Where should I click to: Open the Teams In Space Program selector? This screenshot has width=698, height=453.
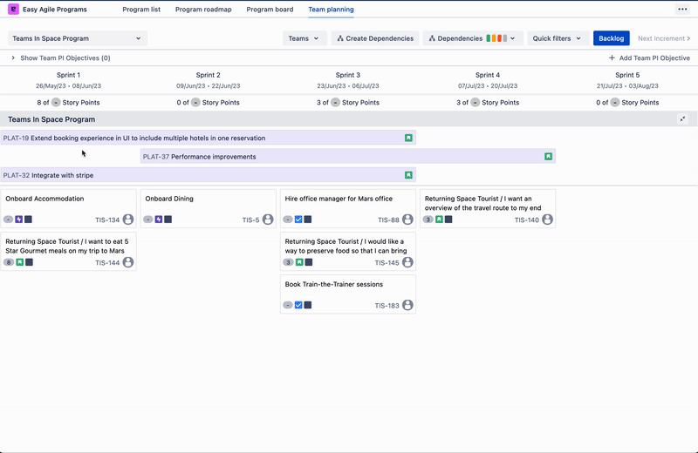click(77, 38)
